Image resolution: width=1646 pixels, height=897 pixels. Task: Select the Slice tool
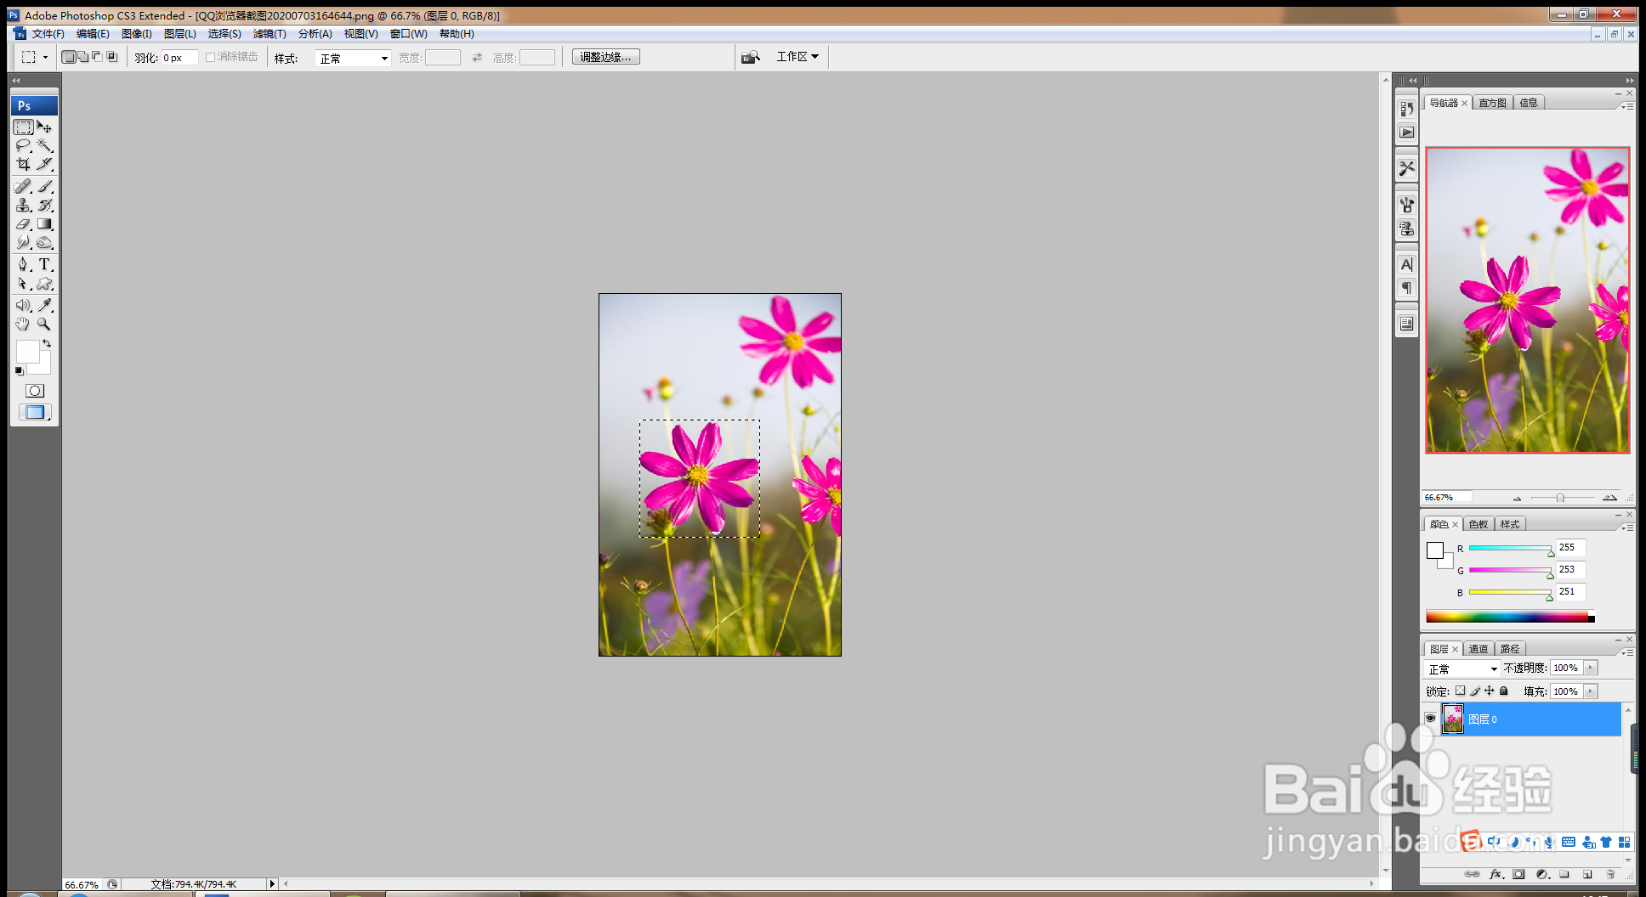(45, 164)
